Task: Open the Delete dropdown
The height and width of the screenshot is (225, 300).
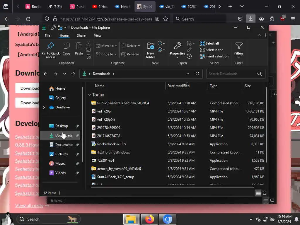Action: [x=131, y=46]
